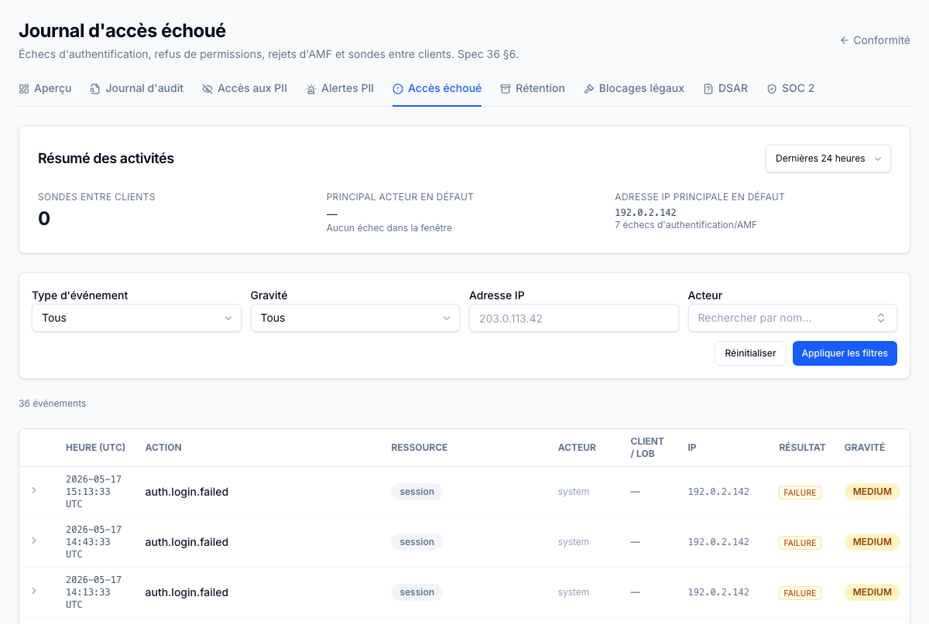Click Appliquer les filtres button
Viewport: 929px width, 624px height.
[x=845, y=353]
